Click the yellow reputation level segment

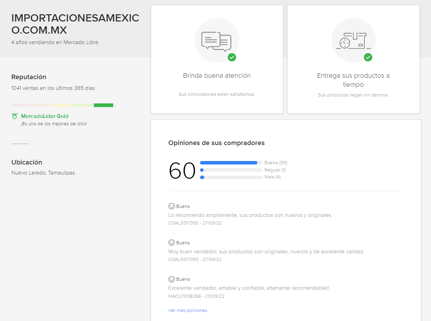[x=63, y=105]
